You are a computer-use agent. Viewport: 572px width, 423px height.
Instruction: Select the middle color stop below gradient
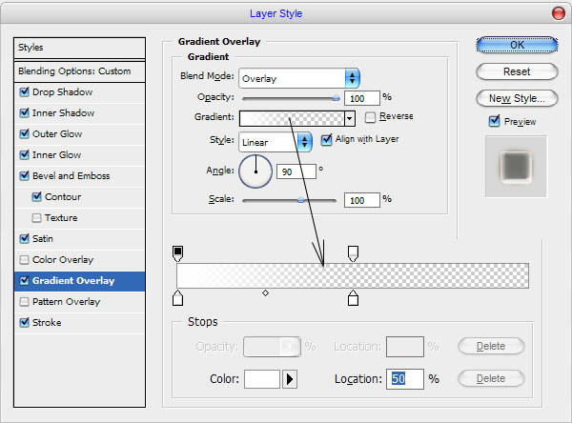tap(353, 298)
